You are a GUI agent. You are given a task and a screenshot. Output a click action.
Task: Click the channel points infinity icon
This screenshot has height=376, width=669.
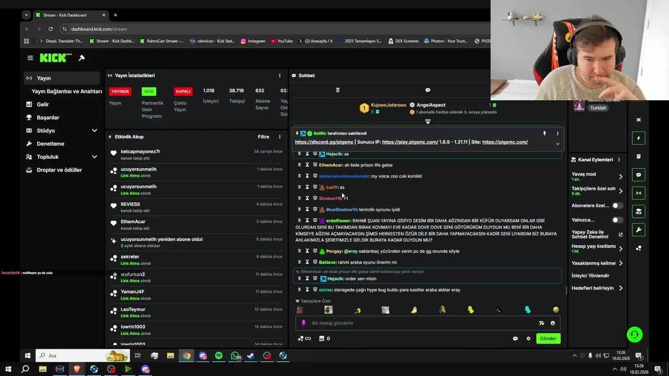point(304,338)
